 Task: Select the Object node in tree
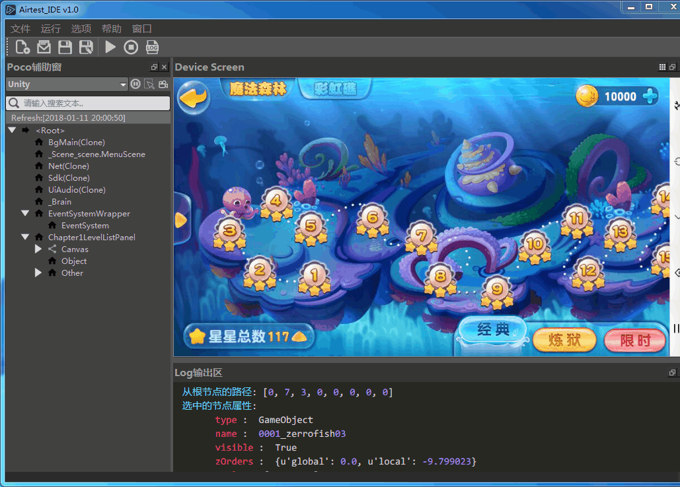pyautogui.click(x=74, y=261)
